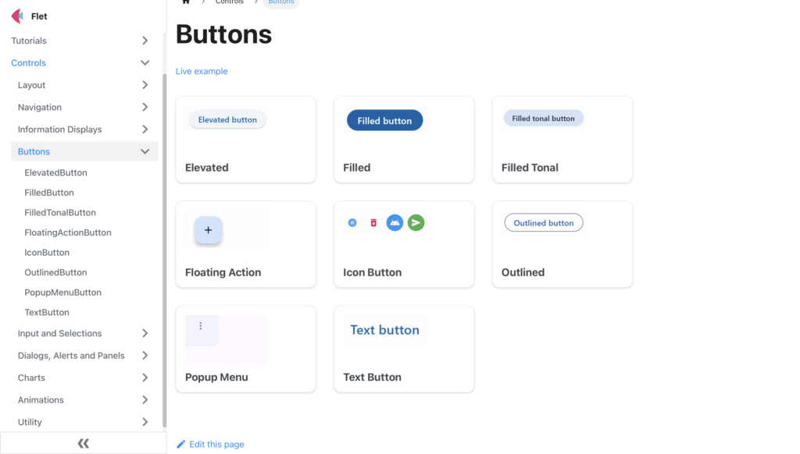Open the three-dot popup menu icon
800x454 pixels.
(x=201, y=326)
